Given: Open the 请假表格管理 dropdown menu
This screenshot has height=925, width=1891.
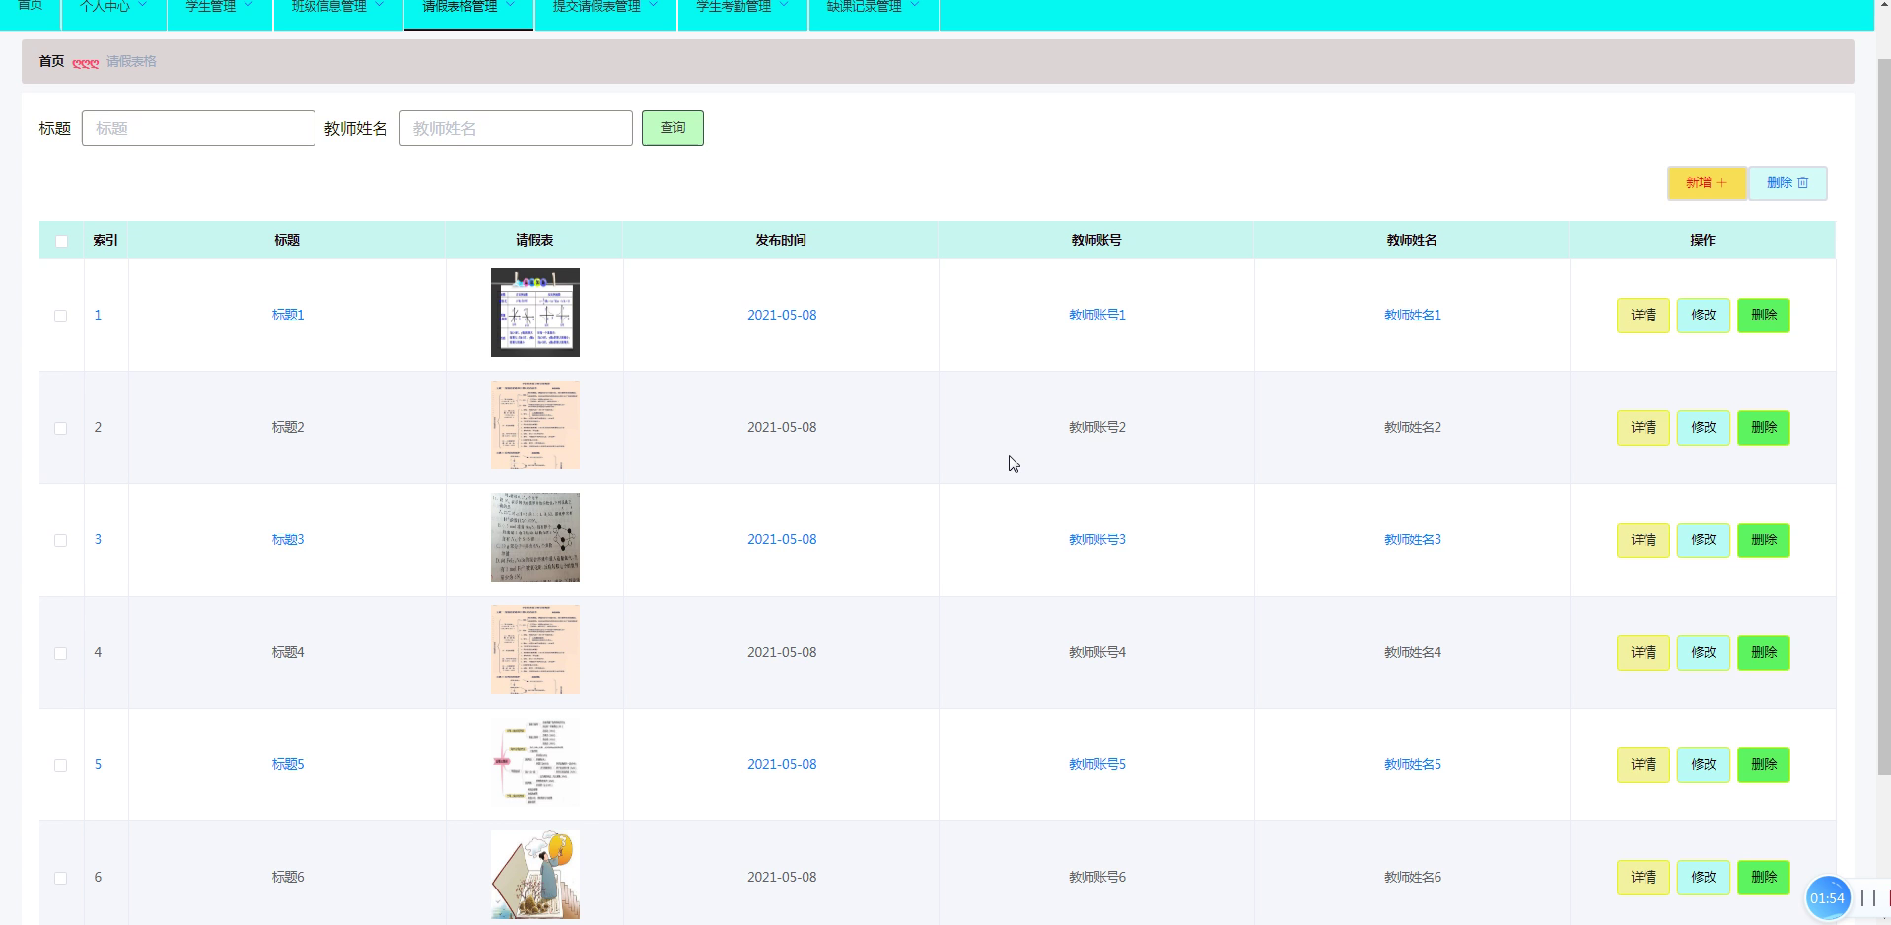Looking at the screenshot, I should pyautogui.click(x=468, y=8).
